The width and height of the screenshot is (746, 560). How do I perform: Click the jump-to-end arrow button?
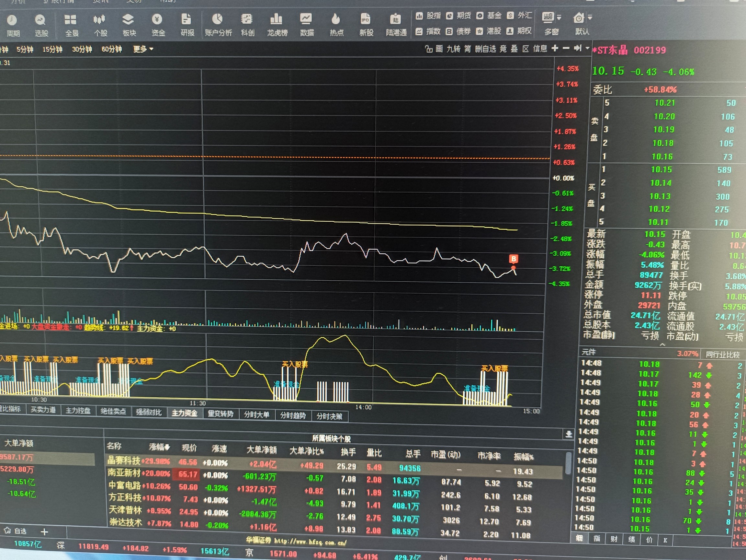(x=578, y=48)
